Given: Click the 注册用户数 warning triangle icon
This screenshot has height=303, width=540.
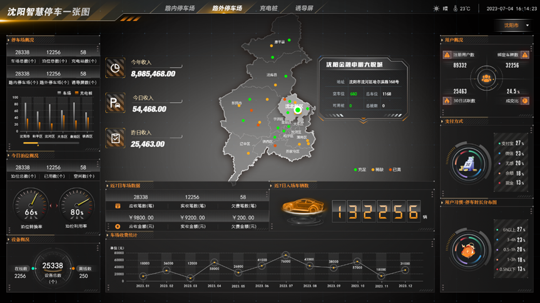Looking at the screenshot, I should (x=447, y=55).
